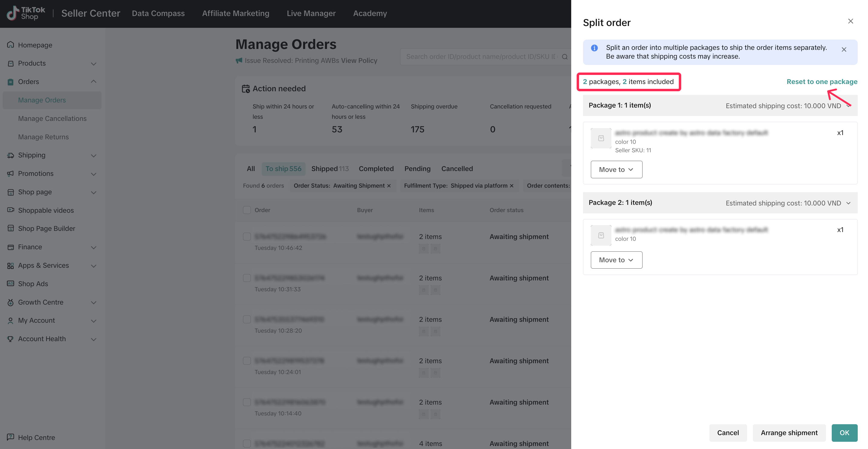This screenshot has height=449, width=868.
Task: Open Affiliate Marketing in top navigation
Action: click(235, 14)
